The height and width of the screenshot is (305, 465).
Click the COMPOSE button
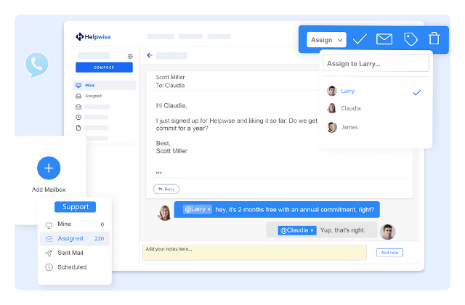tap(104, 68)
